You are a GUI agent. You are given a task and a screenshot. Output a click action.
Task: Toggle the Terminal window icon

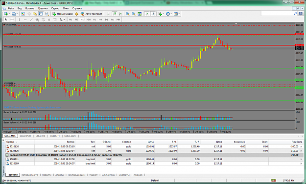[41, 14]
